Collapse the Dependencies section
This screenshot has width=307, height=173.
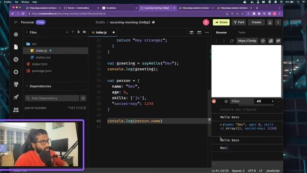click(27, 86)
